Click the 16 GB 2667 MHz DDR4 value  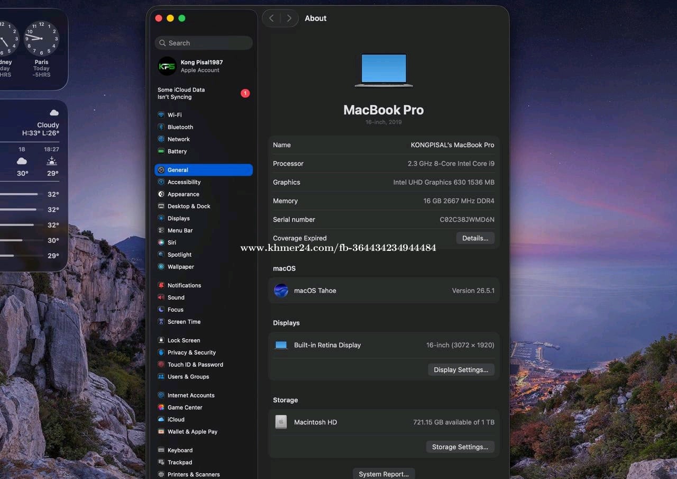click(x=459, y=201)
